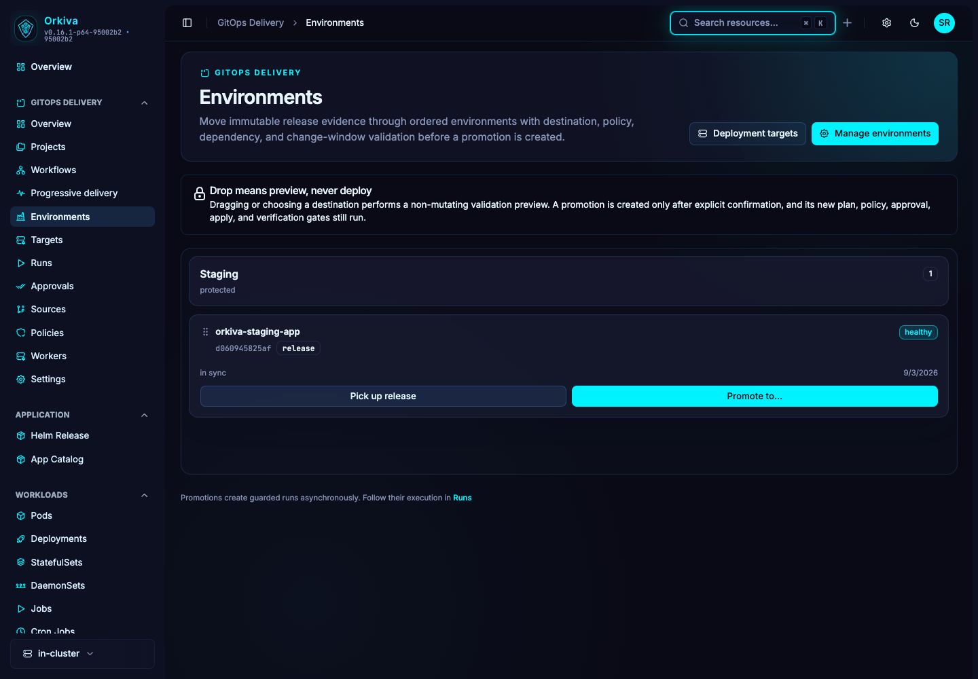Select Environments in the sidebar
This screenshot has height=679, width=978.
click(x=82, y=217)
